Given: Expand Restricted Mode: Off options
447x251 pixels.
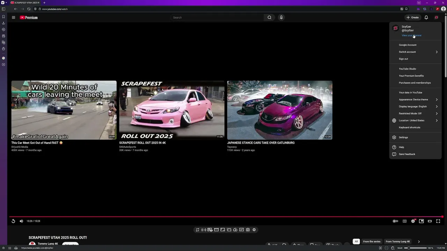Looking at the screenshot, I should [x=416, y=114].
